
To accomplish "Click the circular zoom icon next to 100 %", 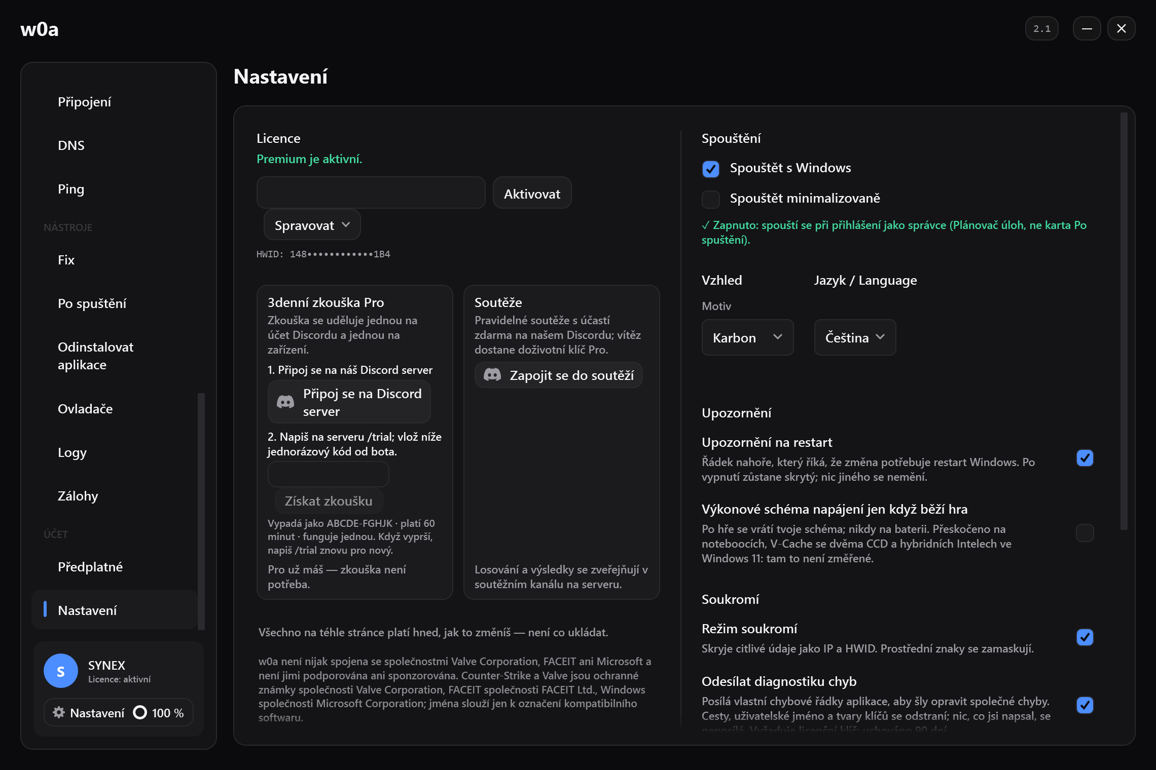I will point(140,712).
